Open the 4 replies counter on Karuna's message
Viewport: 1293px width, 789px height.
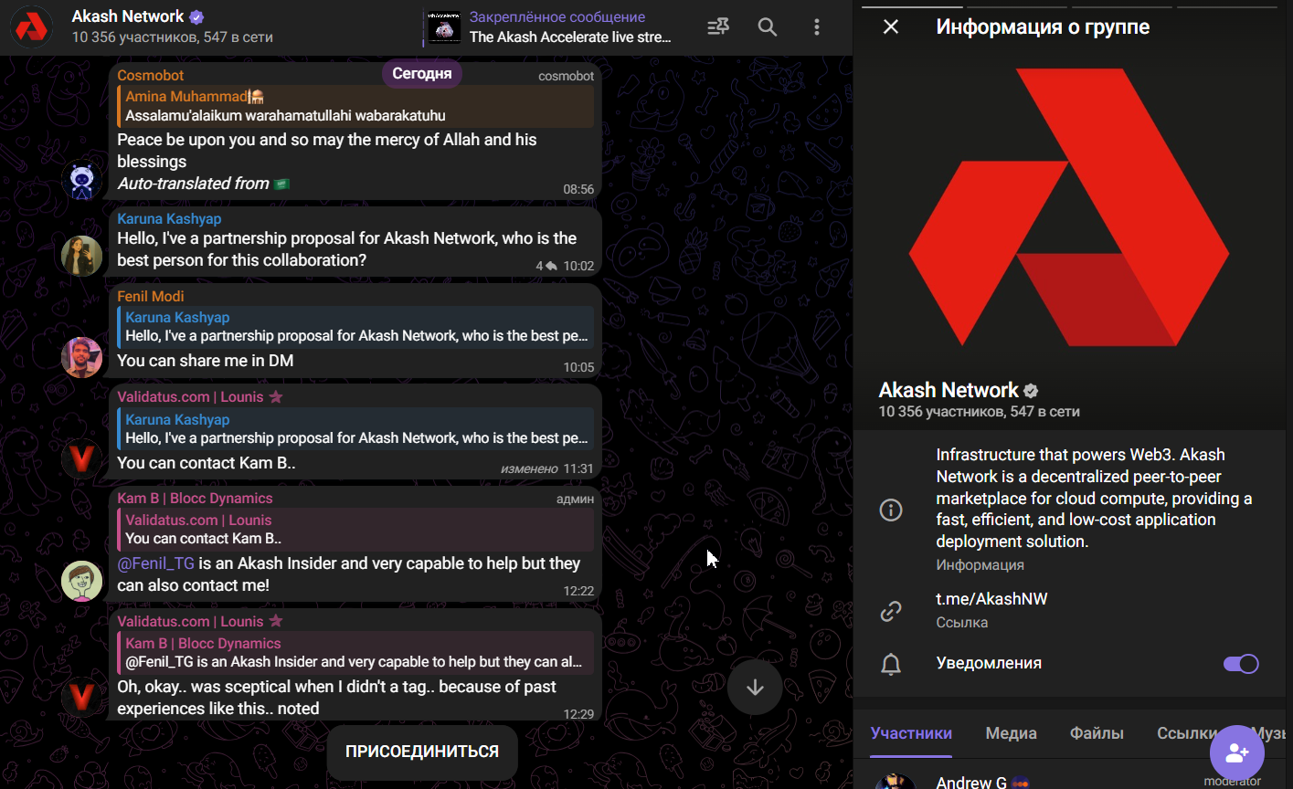546,266
